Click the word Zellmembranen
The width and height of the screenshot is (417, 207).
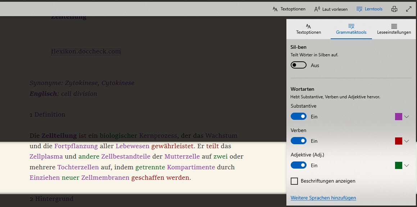click(x=105, y=178)
